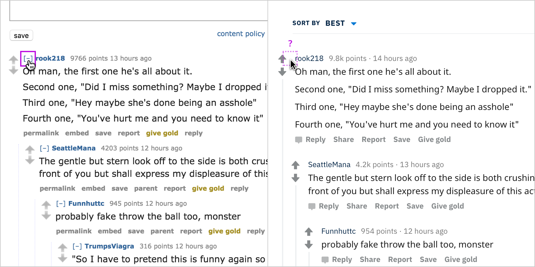Click Share under SeattleMana's new-layout comment
Viewport: 535px width, 267px height.
(x=357, y=206)
